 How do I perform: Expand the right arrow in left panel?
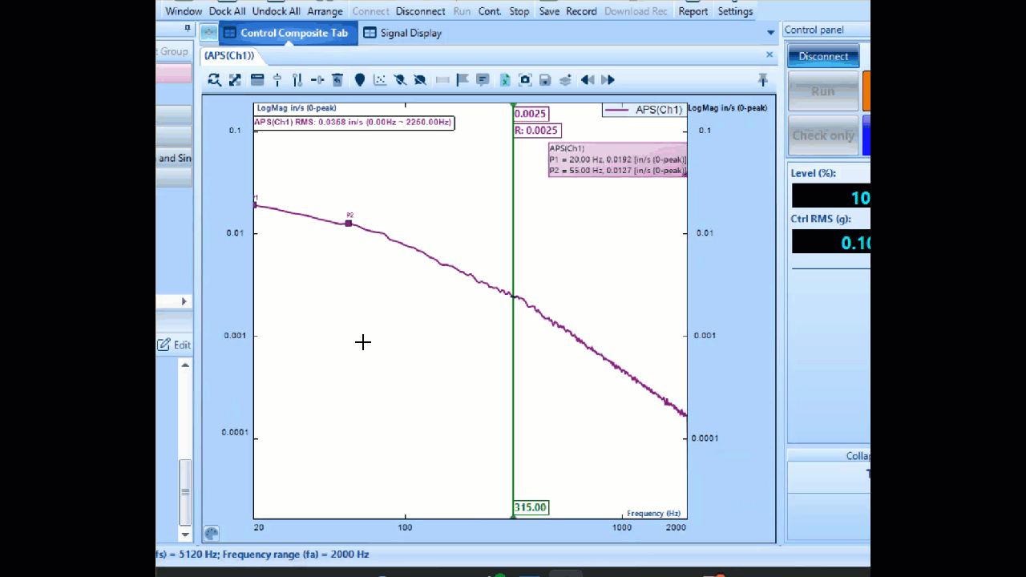click(184, 301)
